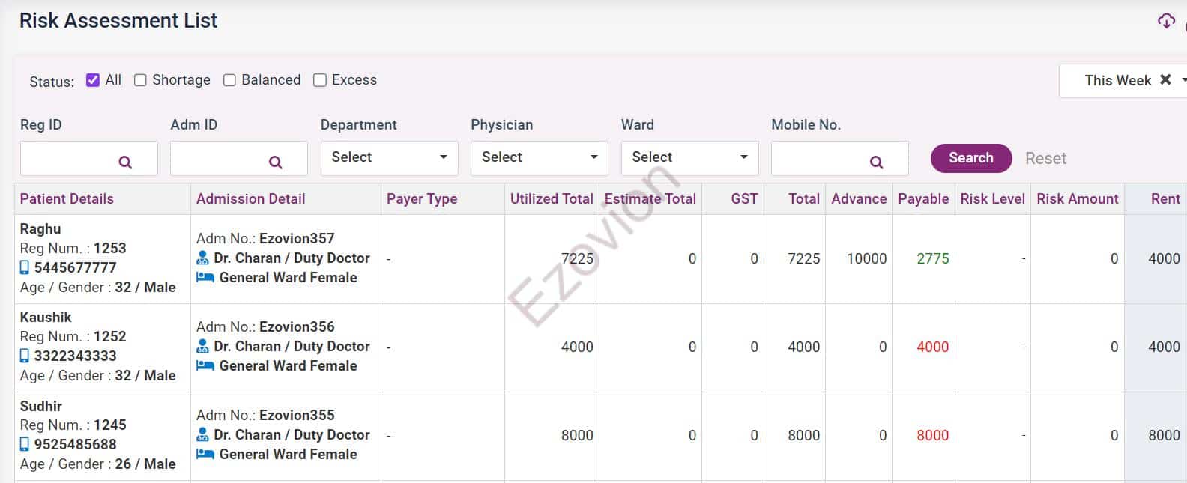
Task: Click the search icon in Reg ID field
Action: (x=125, y=162)
